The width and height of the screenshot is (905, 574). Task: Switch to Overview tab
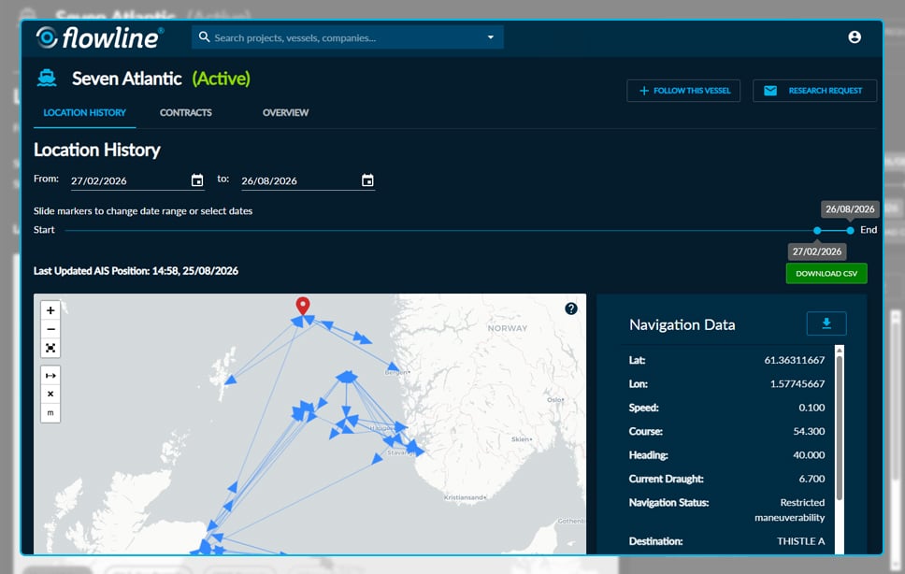(286, 112)
